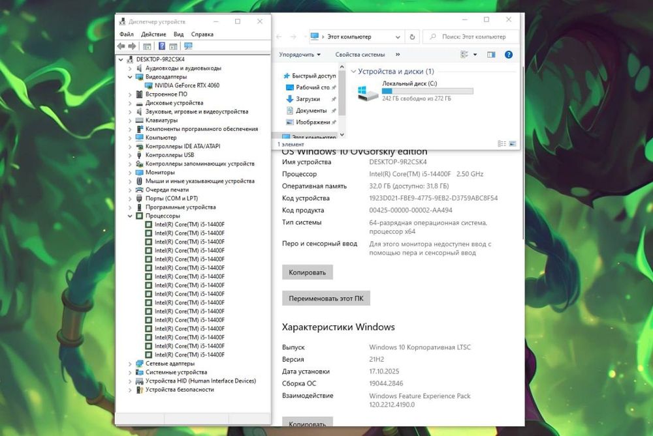Expand the Сетевые адаптеры node

[x=130, y=364]
